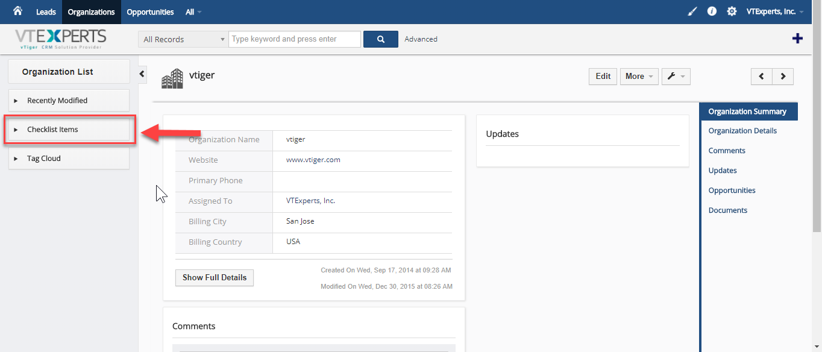The width and height of the screenshot is (822, 352).
Task: Open the Leads module
Action: tap(46, 12)
